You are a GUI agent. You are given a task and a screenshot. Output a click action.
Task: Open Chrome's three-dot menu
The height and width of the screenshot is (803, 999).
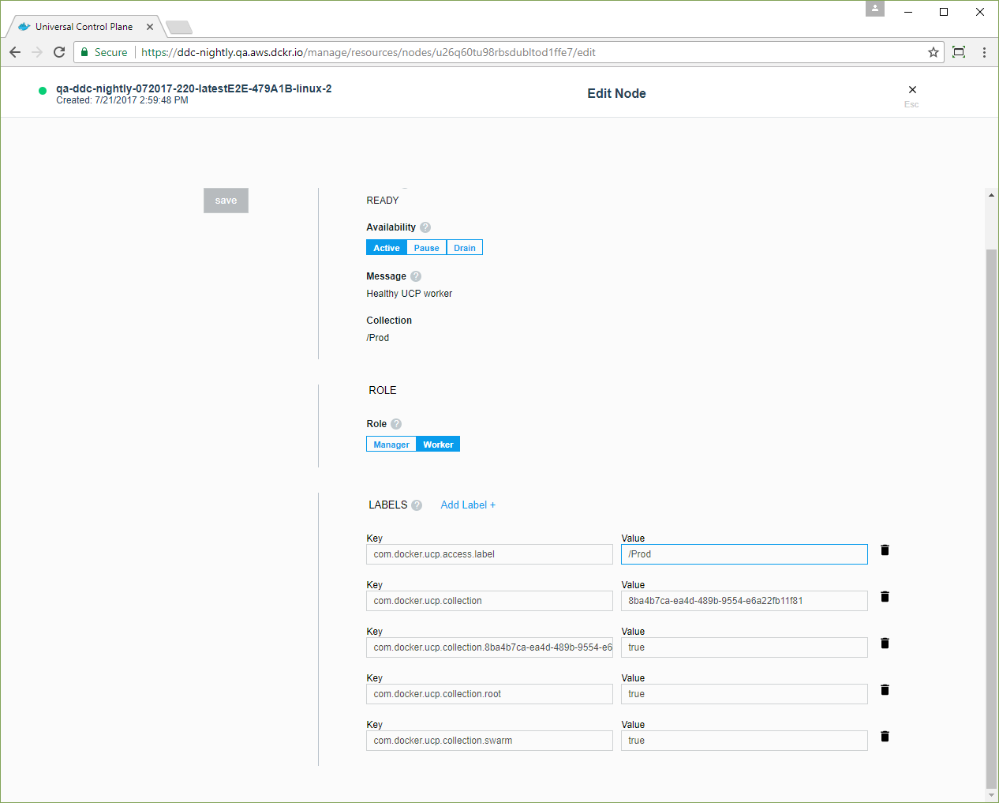pyautogui.click(x=984, y=52)
